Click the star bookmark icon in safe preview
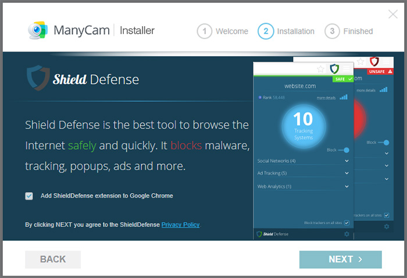 320,69
